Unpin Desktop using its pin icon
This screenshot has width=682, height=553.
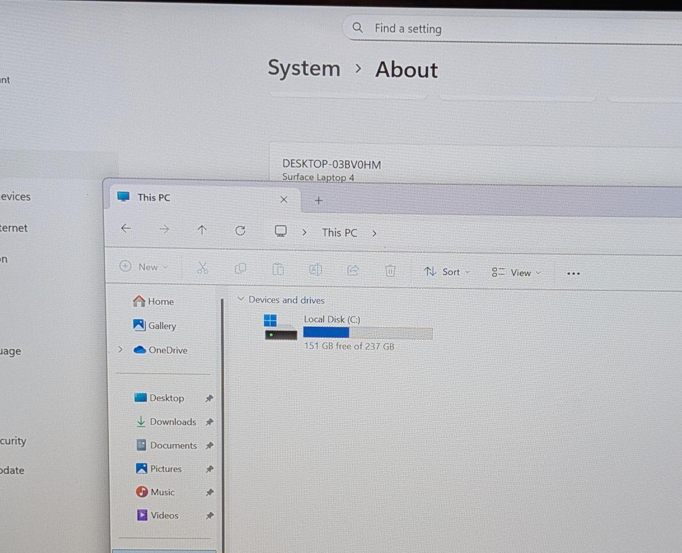pos(209,398)
